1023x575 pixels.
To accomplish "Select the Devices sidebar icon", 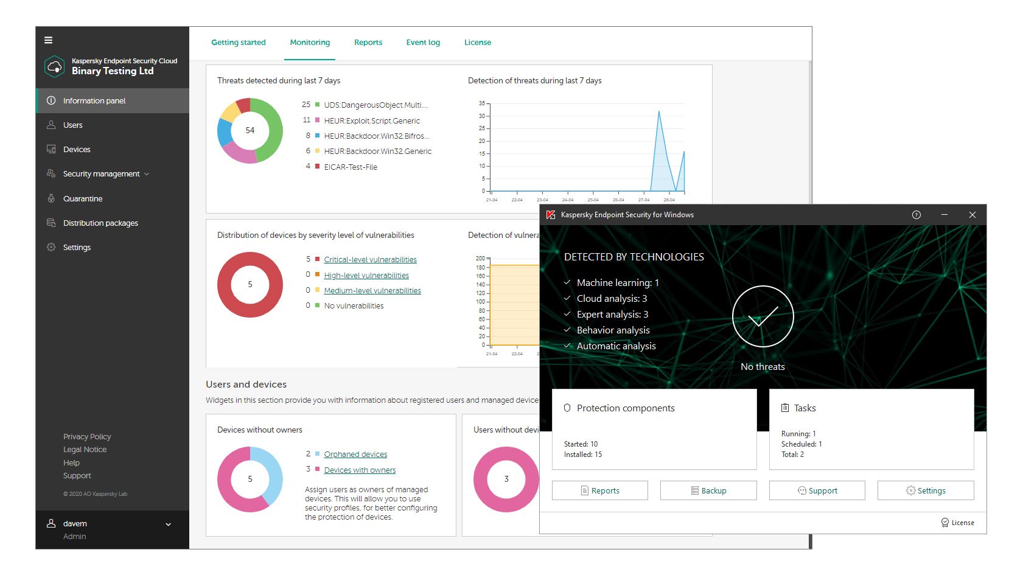I will point(51,149).
